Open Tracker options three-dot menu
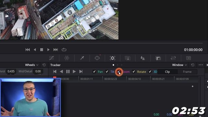208x117 pixels. coord(201,65)
